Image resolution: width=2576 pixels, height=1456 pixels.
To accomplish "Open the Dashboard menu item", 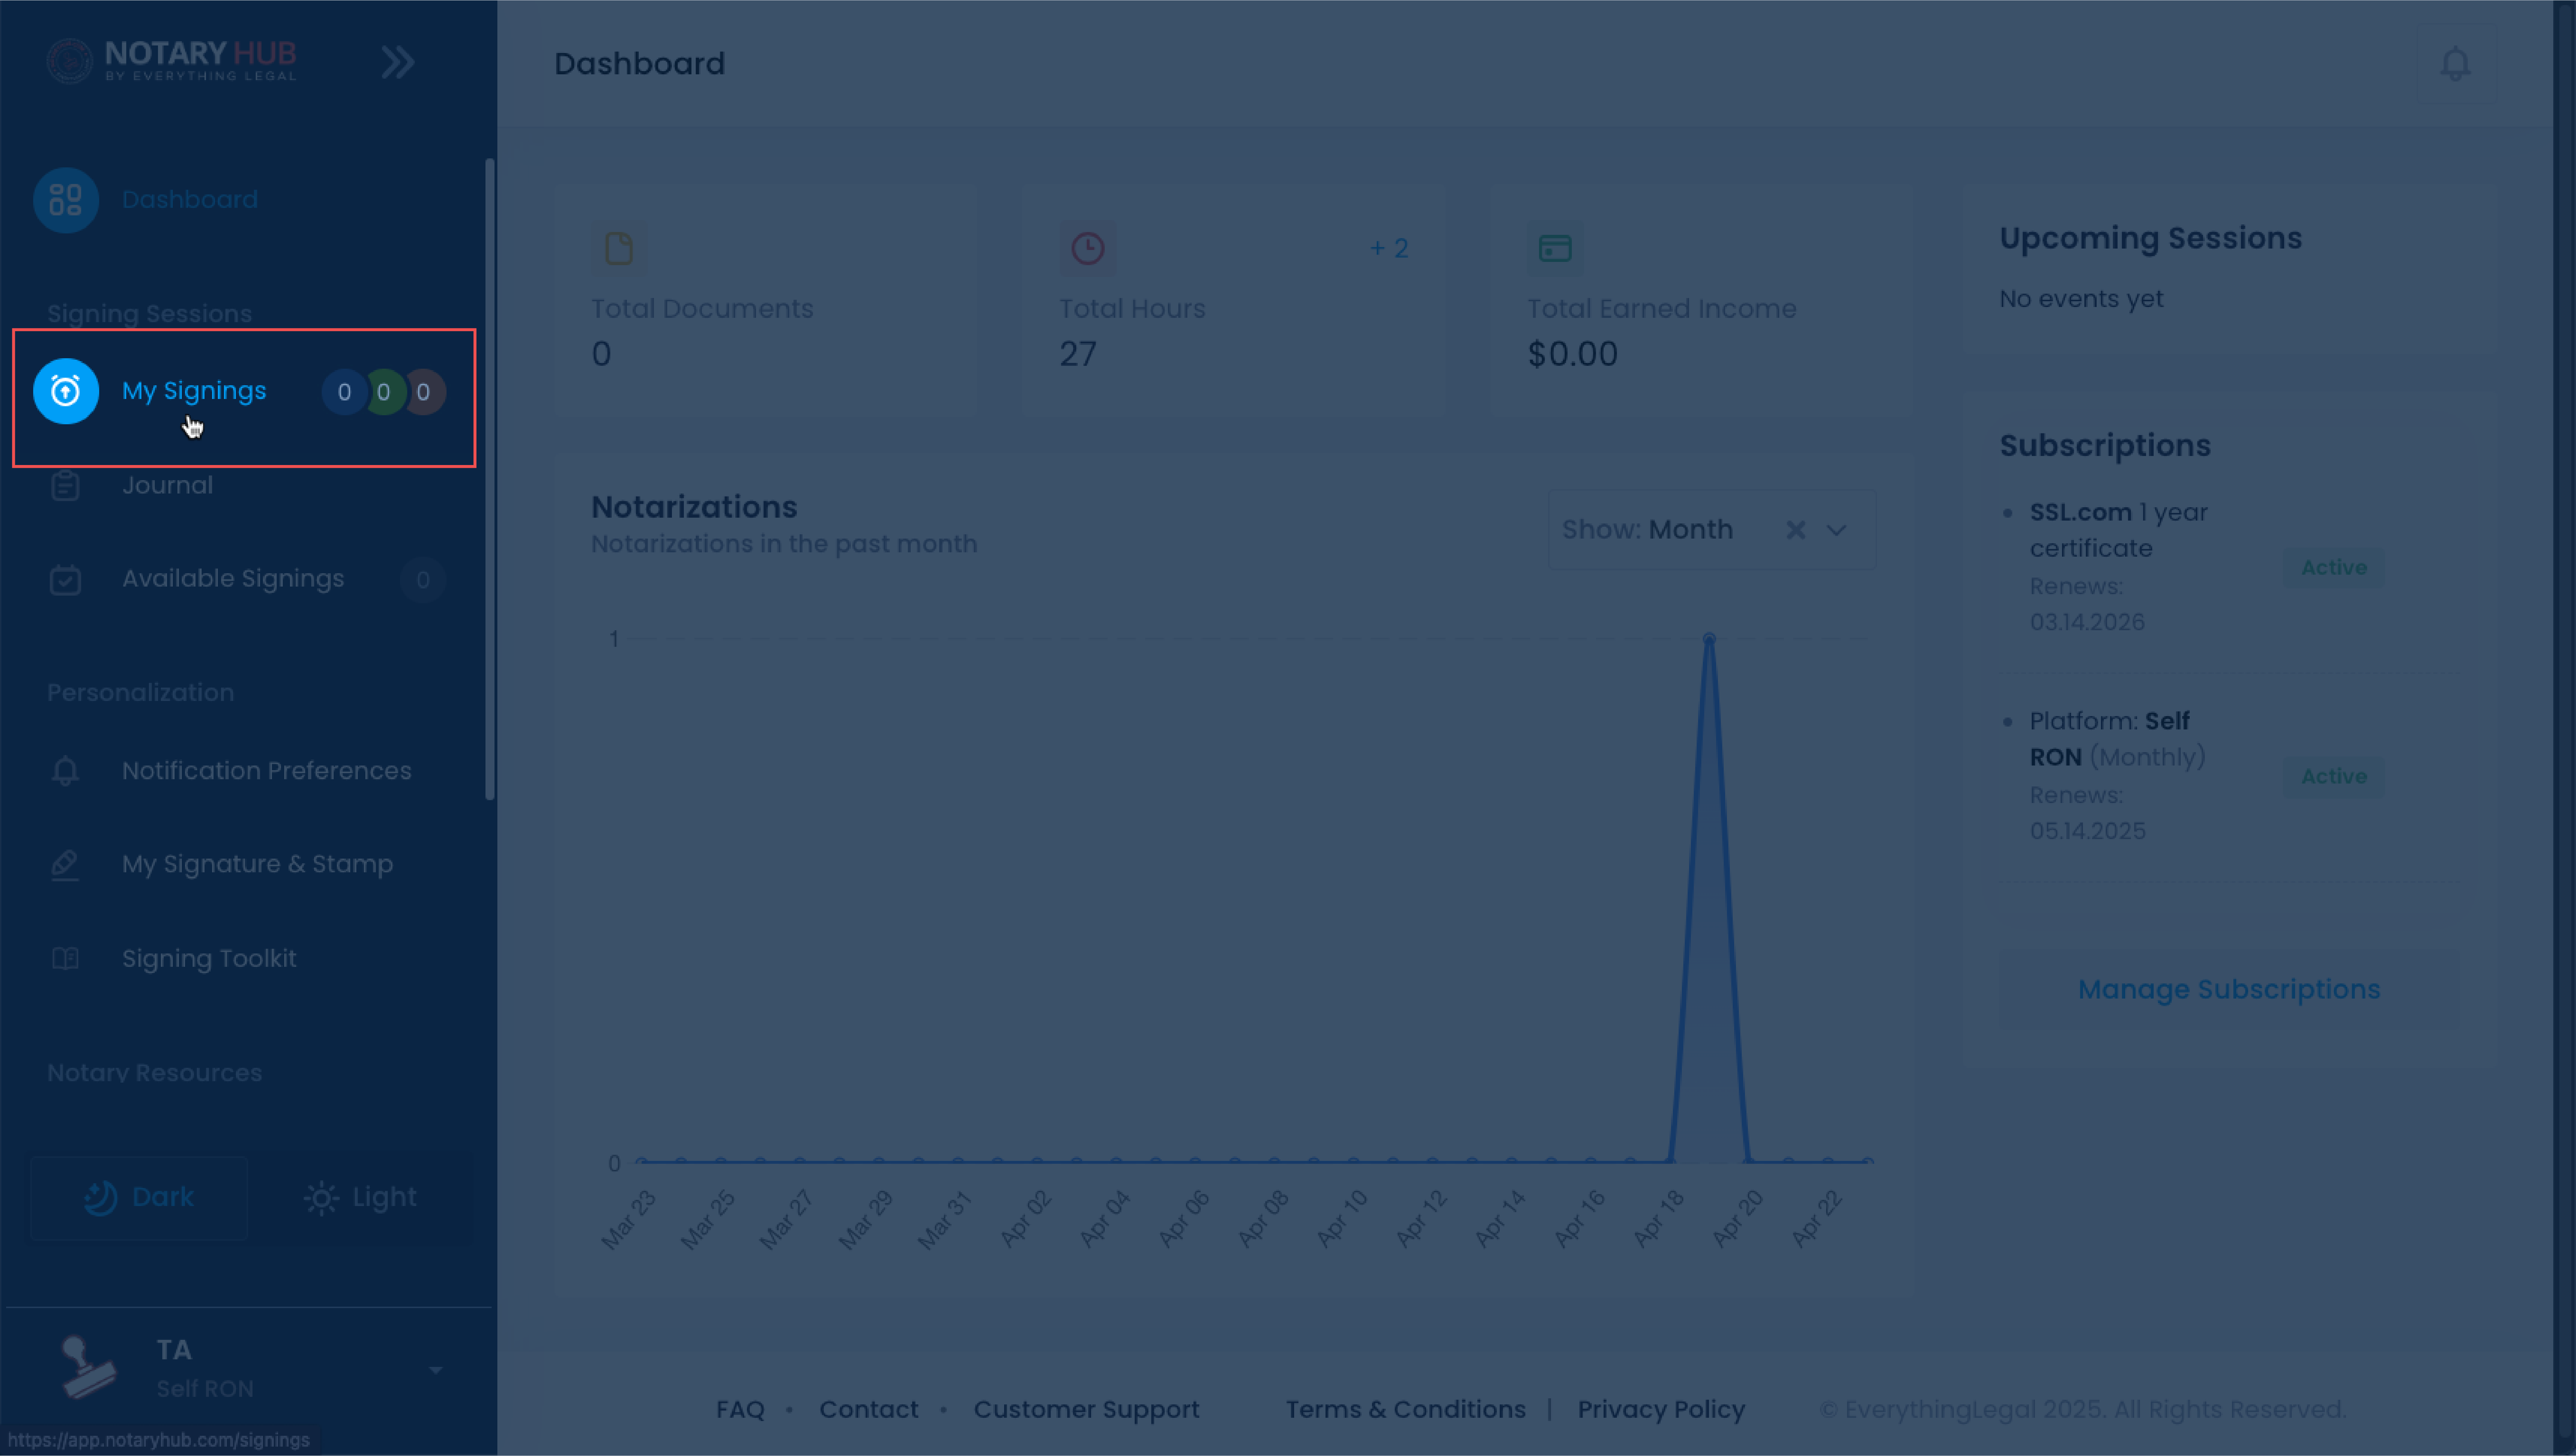I will (x=190, y=200).
